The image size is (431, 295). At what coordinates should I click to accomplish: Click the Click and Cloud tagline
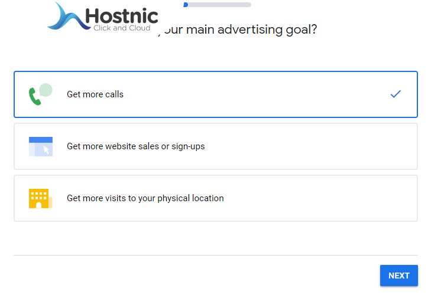[x=122, y=28]
